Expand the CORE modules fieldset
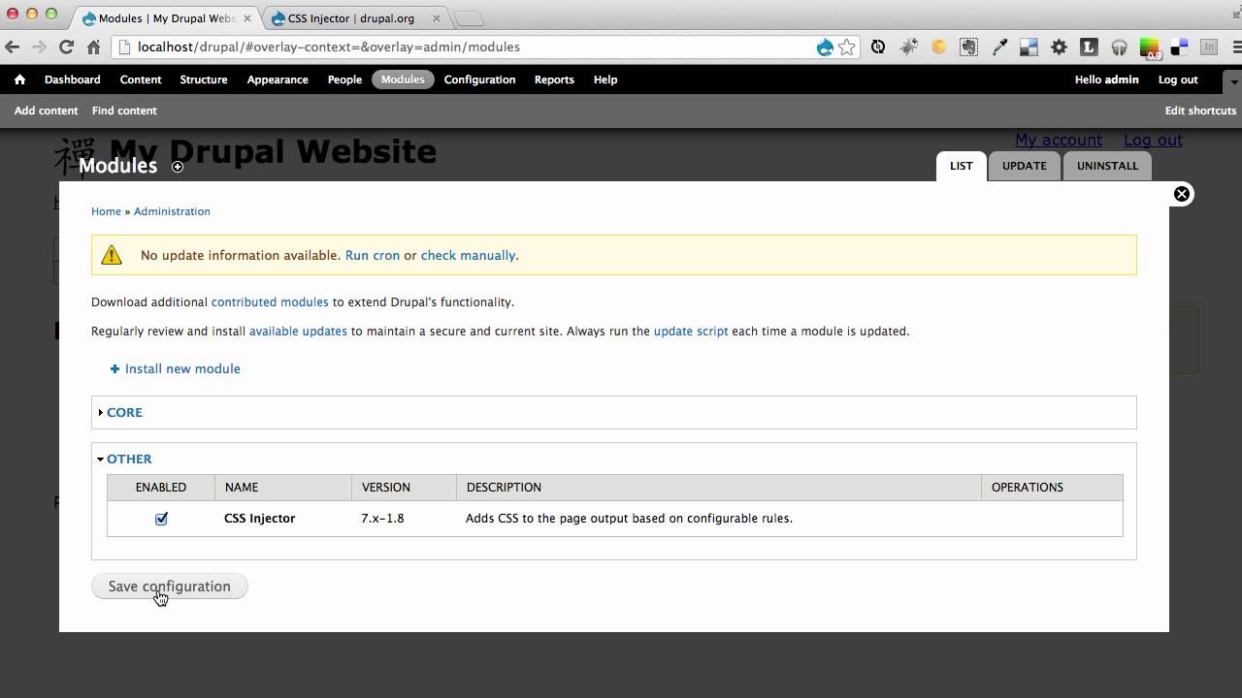 pos(124,412)
